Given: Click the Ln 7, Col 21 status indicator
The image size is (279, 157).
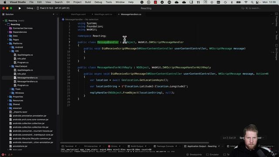Looking at the screenshot, I should [229, 138].
